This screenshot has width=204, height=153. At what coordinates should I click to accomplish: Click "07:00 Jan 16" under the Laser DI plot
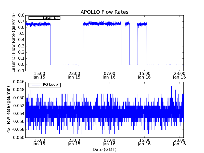109,75
